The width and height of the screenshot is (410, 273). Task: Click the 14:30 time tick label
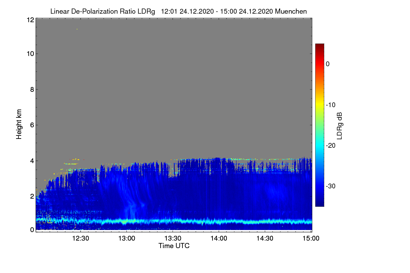(x=265, y=238)
